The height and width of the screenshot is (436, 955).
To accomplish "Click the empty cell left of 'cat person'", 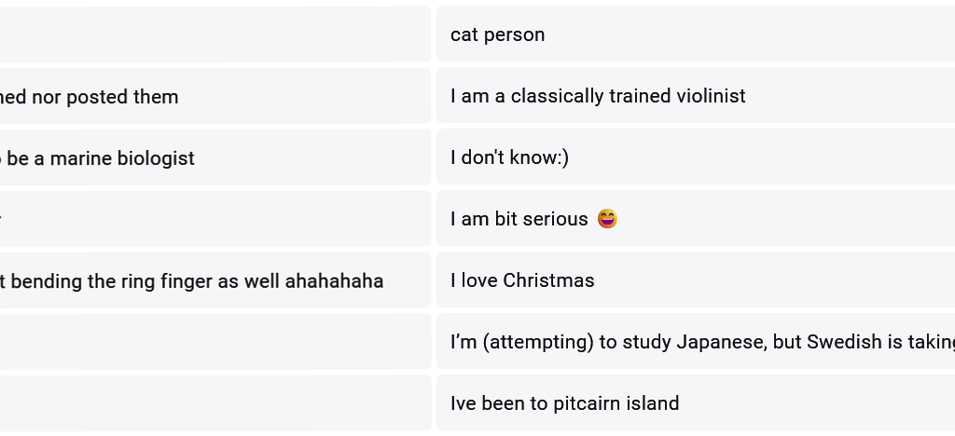I will [215, 34].
